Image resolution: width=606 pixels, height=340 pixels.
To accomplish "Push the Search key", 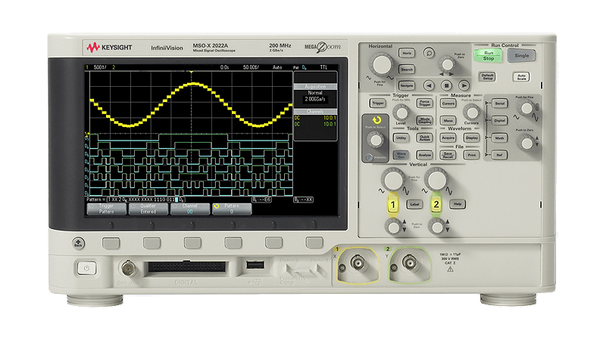I will click(407, 70).
